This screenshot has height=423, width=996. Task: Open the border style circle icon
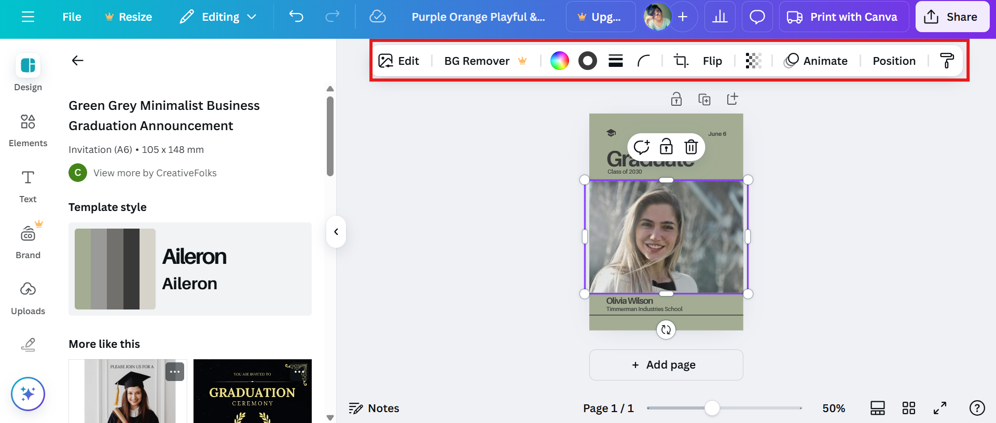(588, 61)
